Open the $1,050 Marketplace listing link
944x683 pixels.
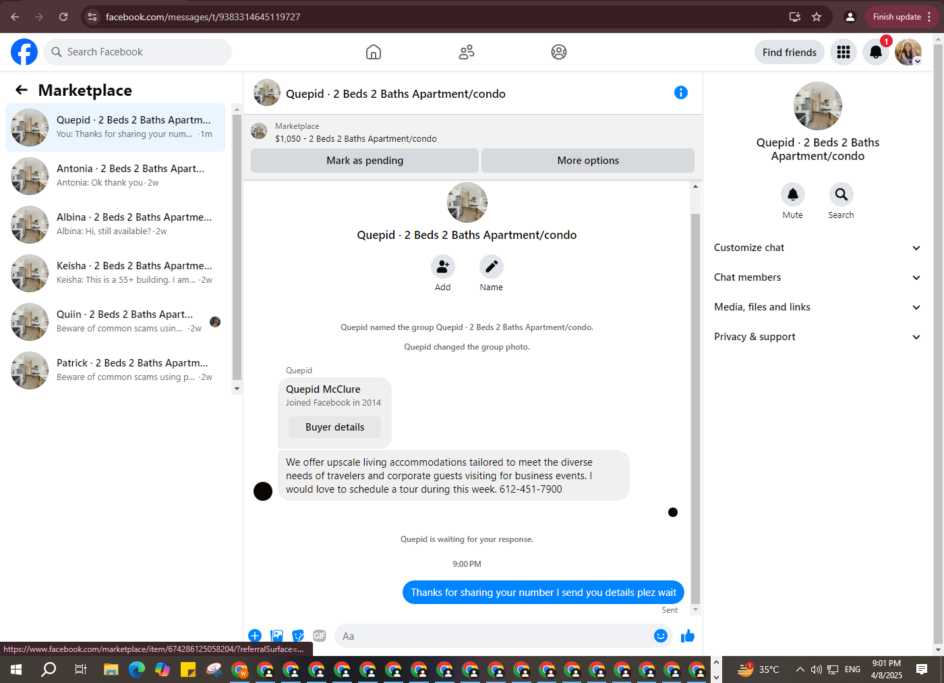(356, 139)
